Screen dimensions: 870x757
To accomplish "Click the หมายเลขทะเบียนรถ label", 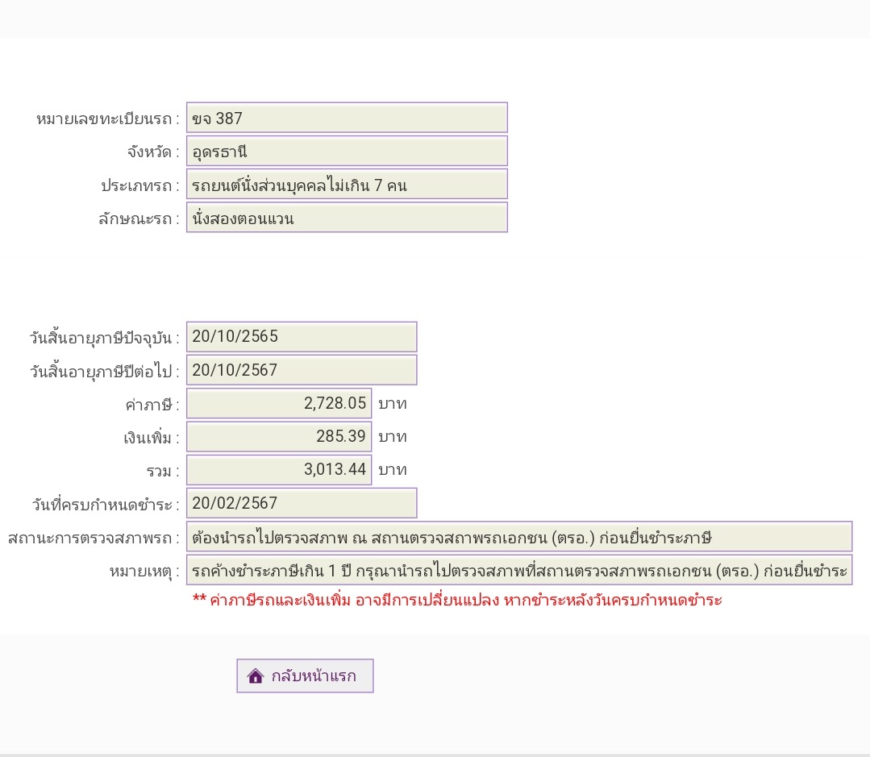I will 107,119.
